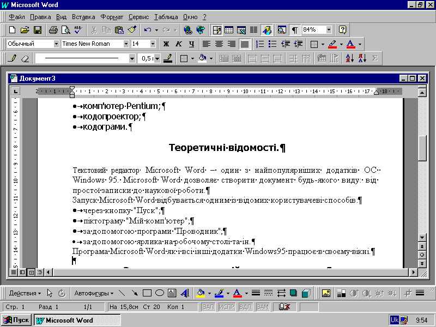Open print preview
436x327 pixels.
(x=65, y=29)
